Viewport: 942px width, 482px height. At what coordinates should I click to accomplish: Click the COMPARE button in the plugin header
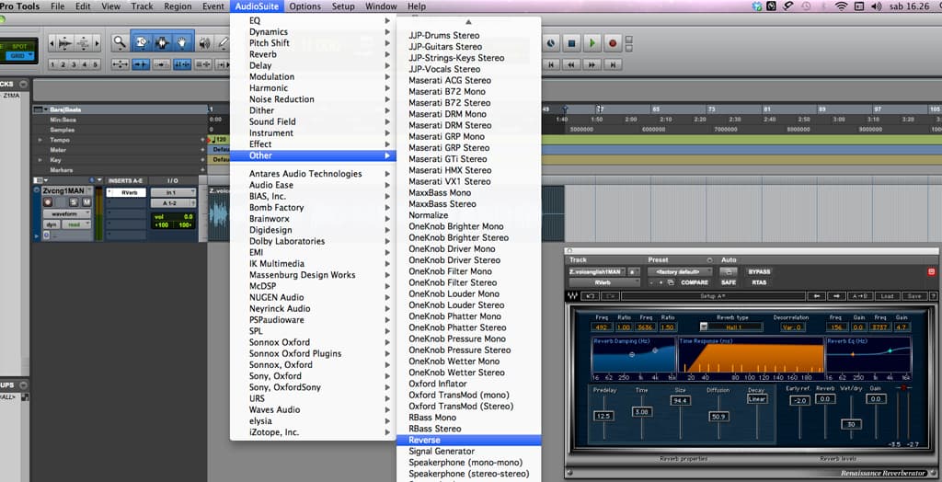click(x=694, y=282)
